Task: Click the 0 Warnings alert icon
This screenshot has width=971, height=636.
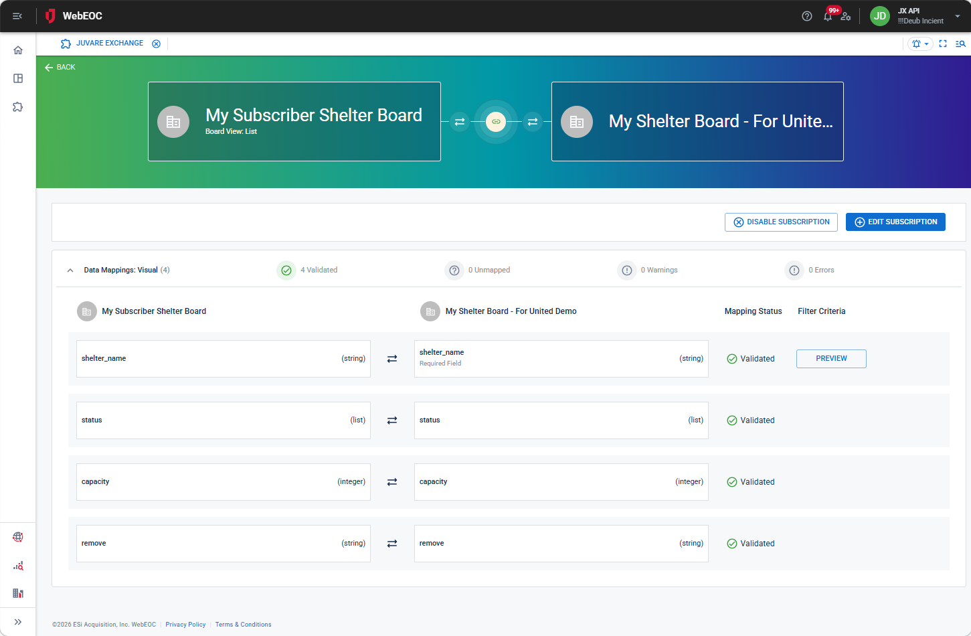Action: coord(627,270)
